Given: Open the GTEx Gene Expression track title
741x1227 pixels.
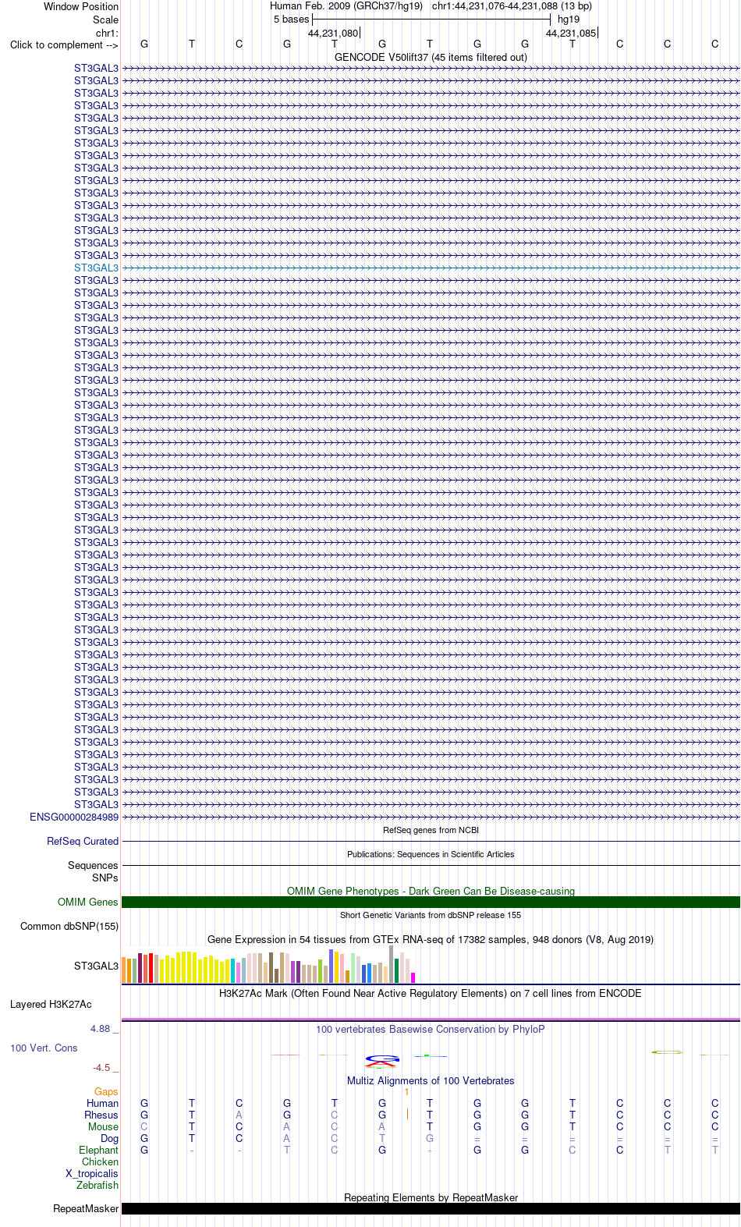Looking at the screenshot, I should (431, 939).
